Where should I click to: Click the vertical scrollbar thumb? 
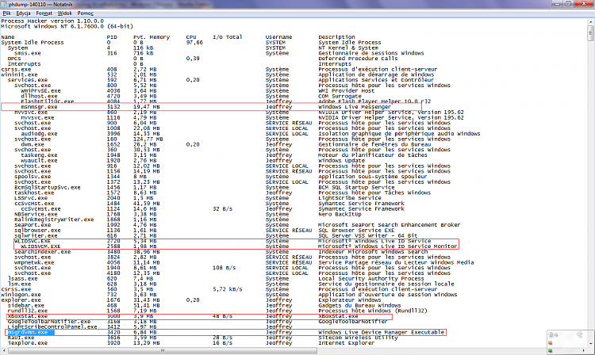tap(591, 33)
